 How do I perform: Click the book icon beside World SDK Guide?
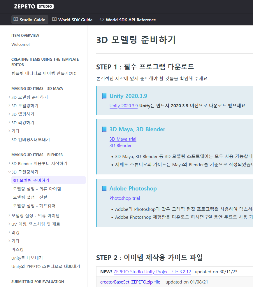click(54, 20)
